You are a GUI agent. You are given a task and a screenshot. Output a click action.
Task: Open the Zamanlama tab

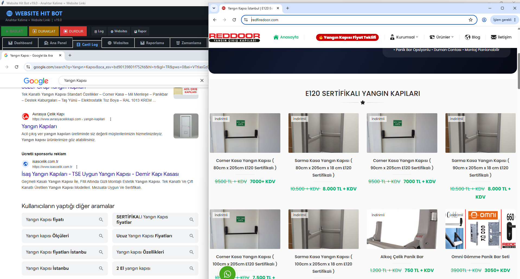click(x=189, y=43)
